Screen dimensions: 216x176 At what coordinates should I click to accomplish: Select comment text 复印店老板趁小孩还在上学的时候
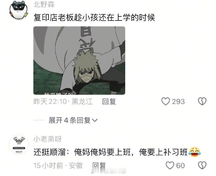[x=94, y=17]
